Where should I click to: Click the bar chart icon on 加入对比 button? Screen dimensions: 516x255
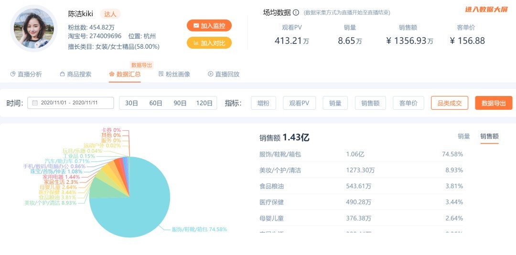(x=196, y=43)
